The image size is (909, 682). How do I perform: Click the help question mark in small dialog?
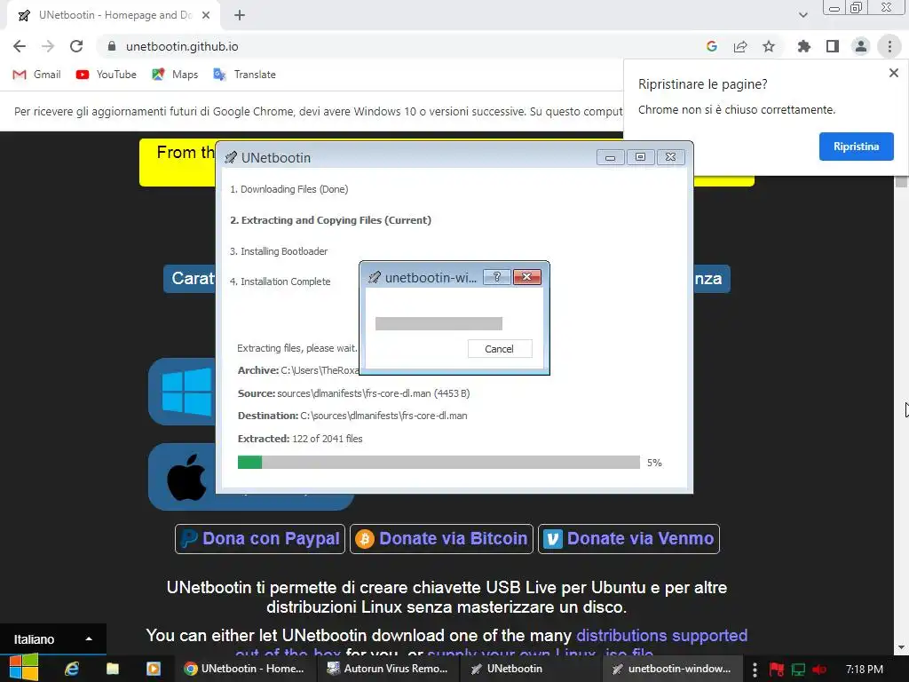click(x=497, y=277)
